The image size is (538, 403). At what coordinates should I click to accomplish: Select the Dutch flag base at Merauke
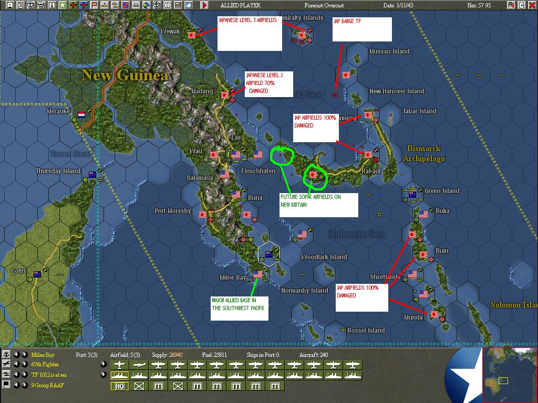click(x=81, y=114)
